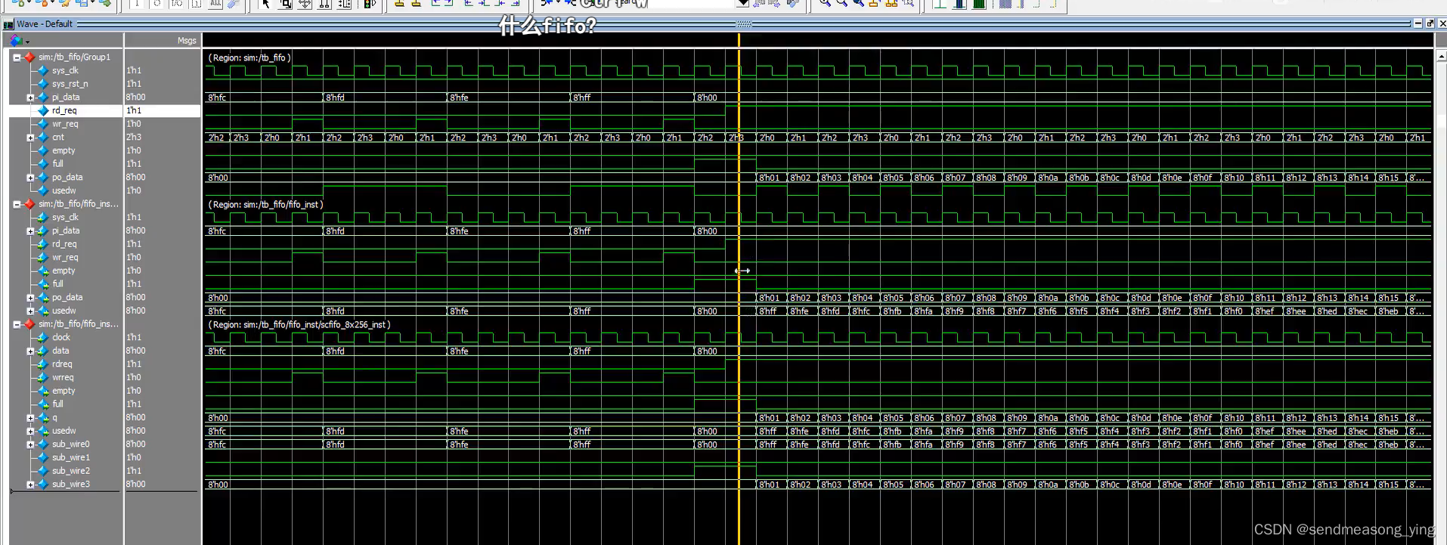Select the q signal name
1447x545 pixels.
pyautogui.click(x=54, y=418)
